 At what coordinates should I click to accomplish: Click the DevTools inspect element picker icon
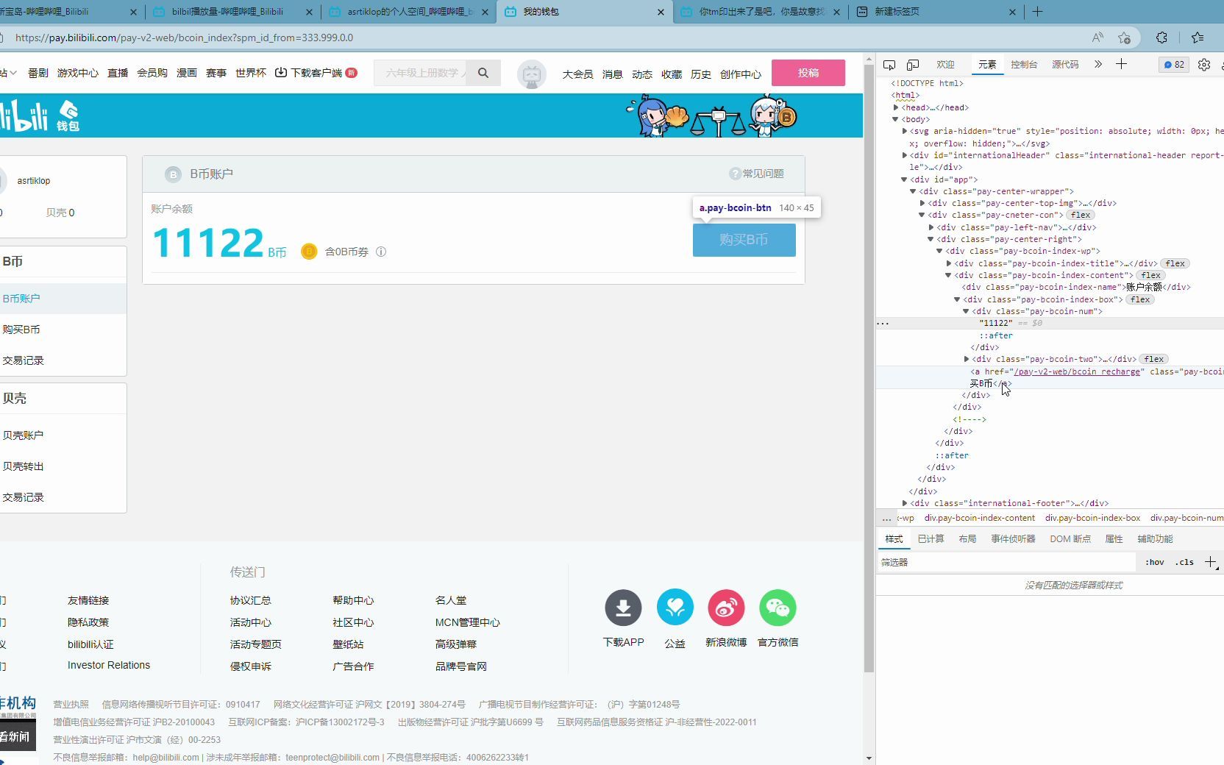889,65
